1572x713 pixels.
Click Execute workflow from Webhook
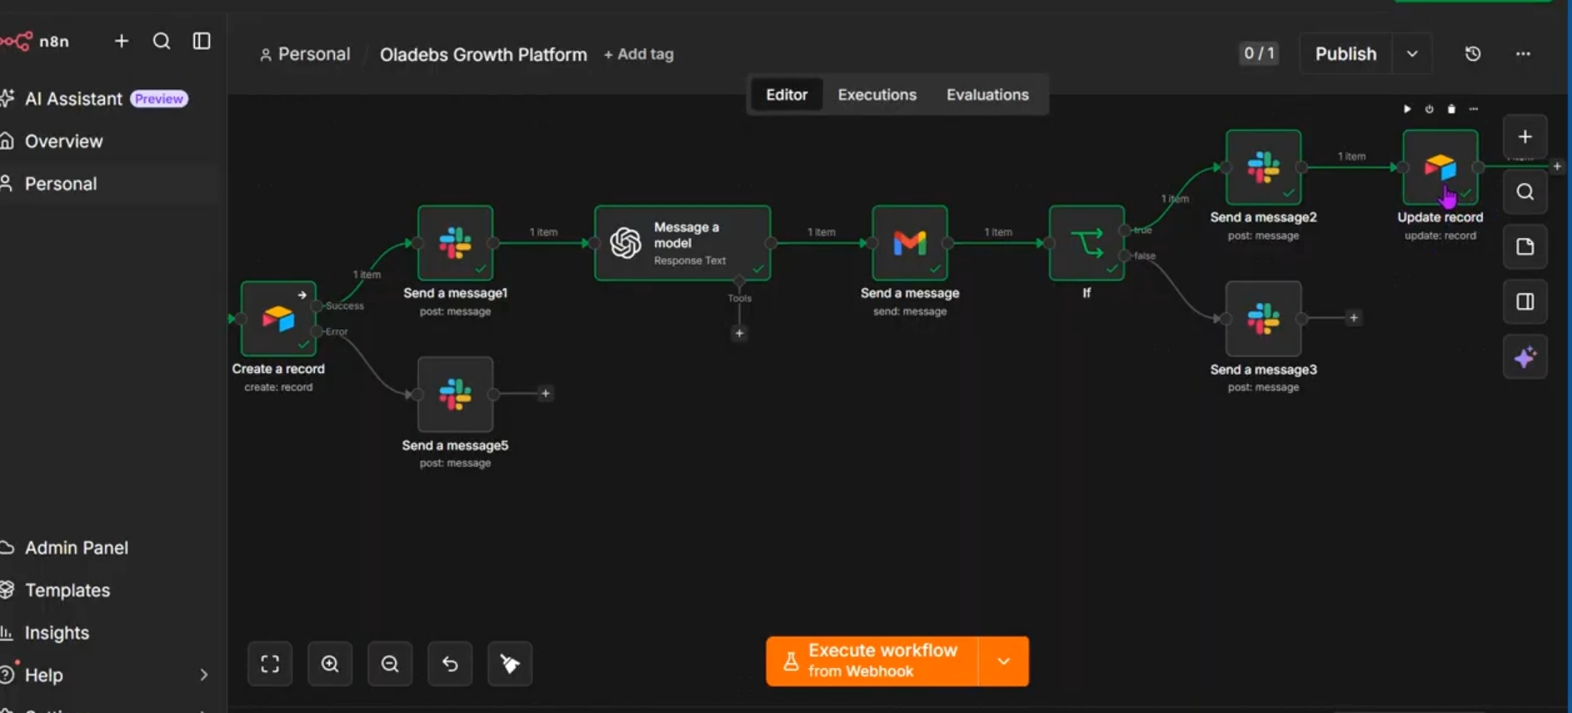[872, 661]
